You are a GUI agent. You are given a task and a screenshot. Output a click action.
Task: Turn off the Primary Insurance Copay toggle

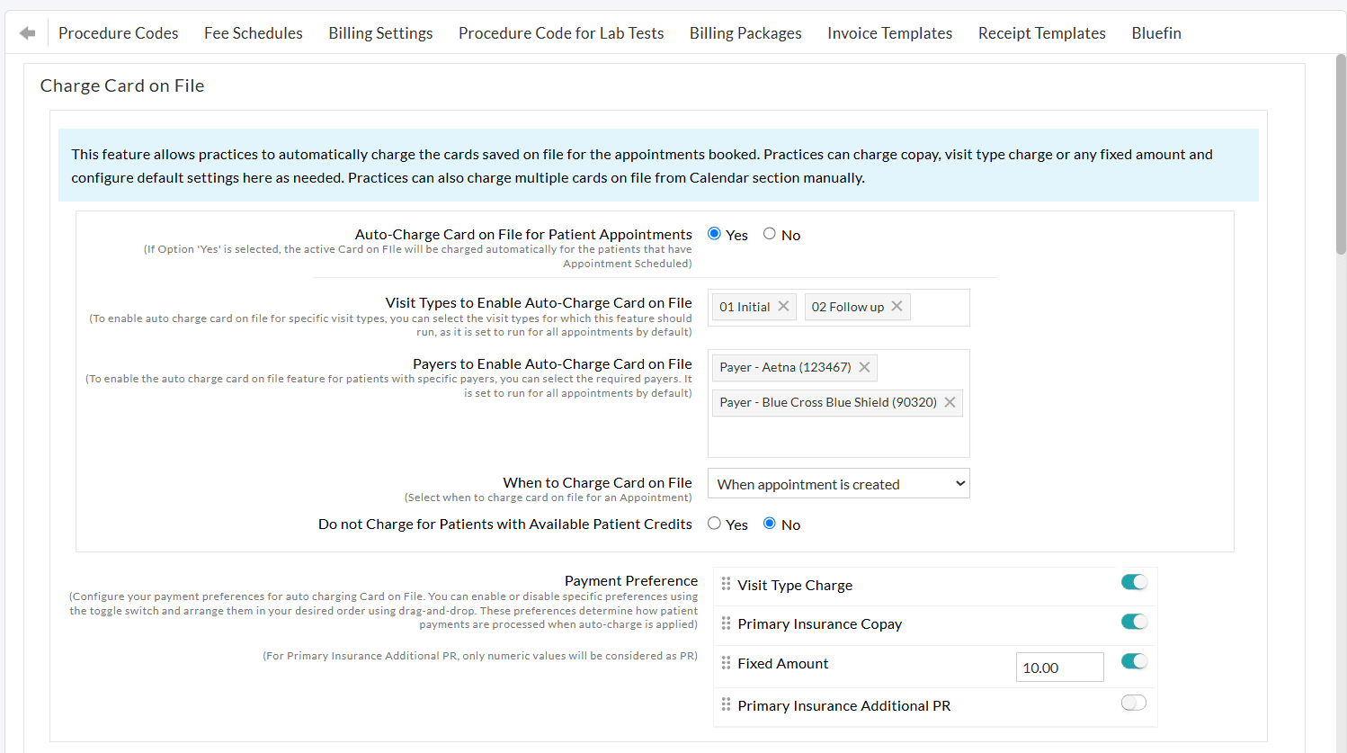[x=1134, y=621]
